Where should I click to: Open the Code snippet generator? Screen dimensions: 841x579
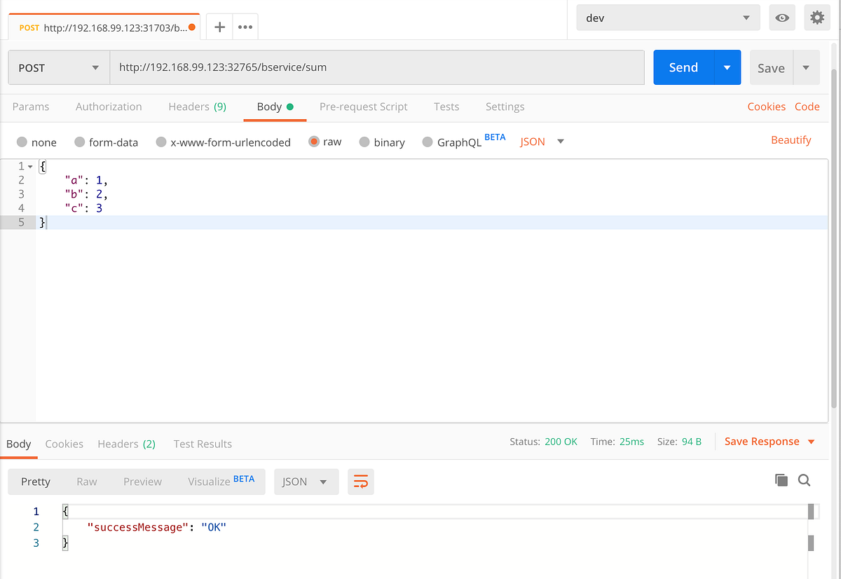(807, 107)
